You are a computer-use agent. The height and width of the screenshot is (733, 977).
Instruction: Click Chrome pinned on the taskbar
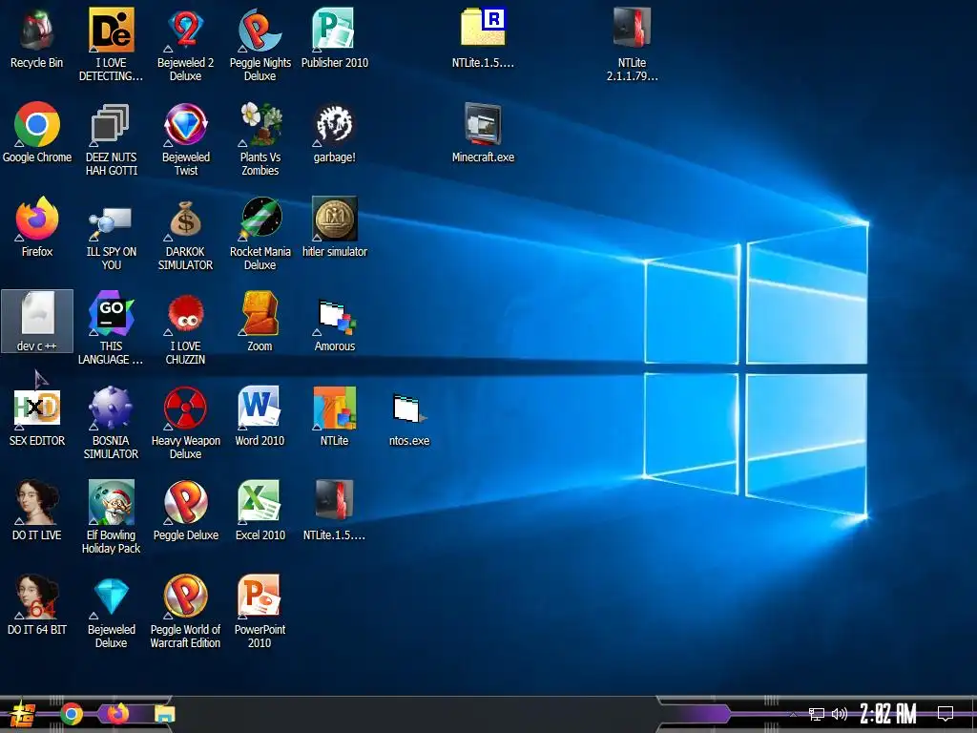pos(72,714)
